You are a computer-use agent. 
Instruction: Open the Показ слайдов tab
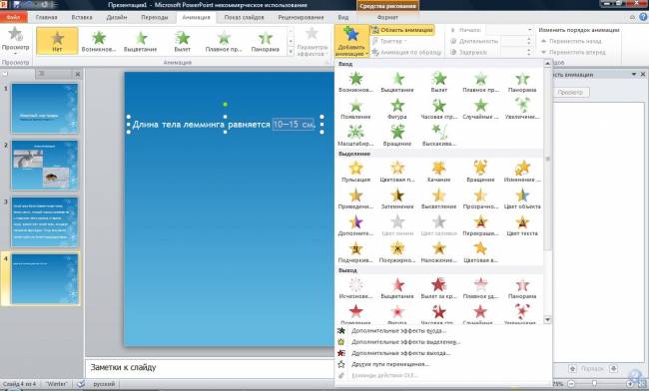pyautogui.click(x=244, y=17)
